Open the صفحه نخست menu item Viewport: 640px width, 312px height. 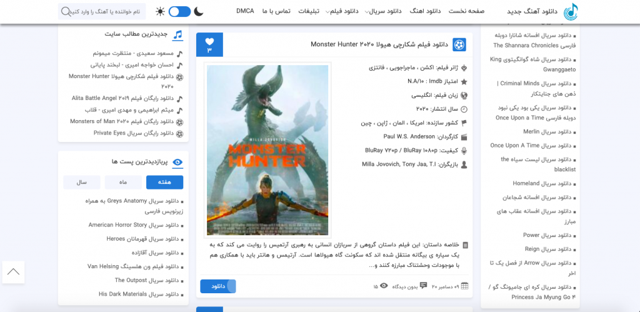(x=466, y=11)
